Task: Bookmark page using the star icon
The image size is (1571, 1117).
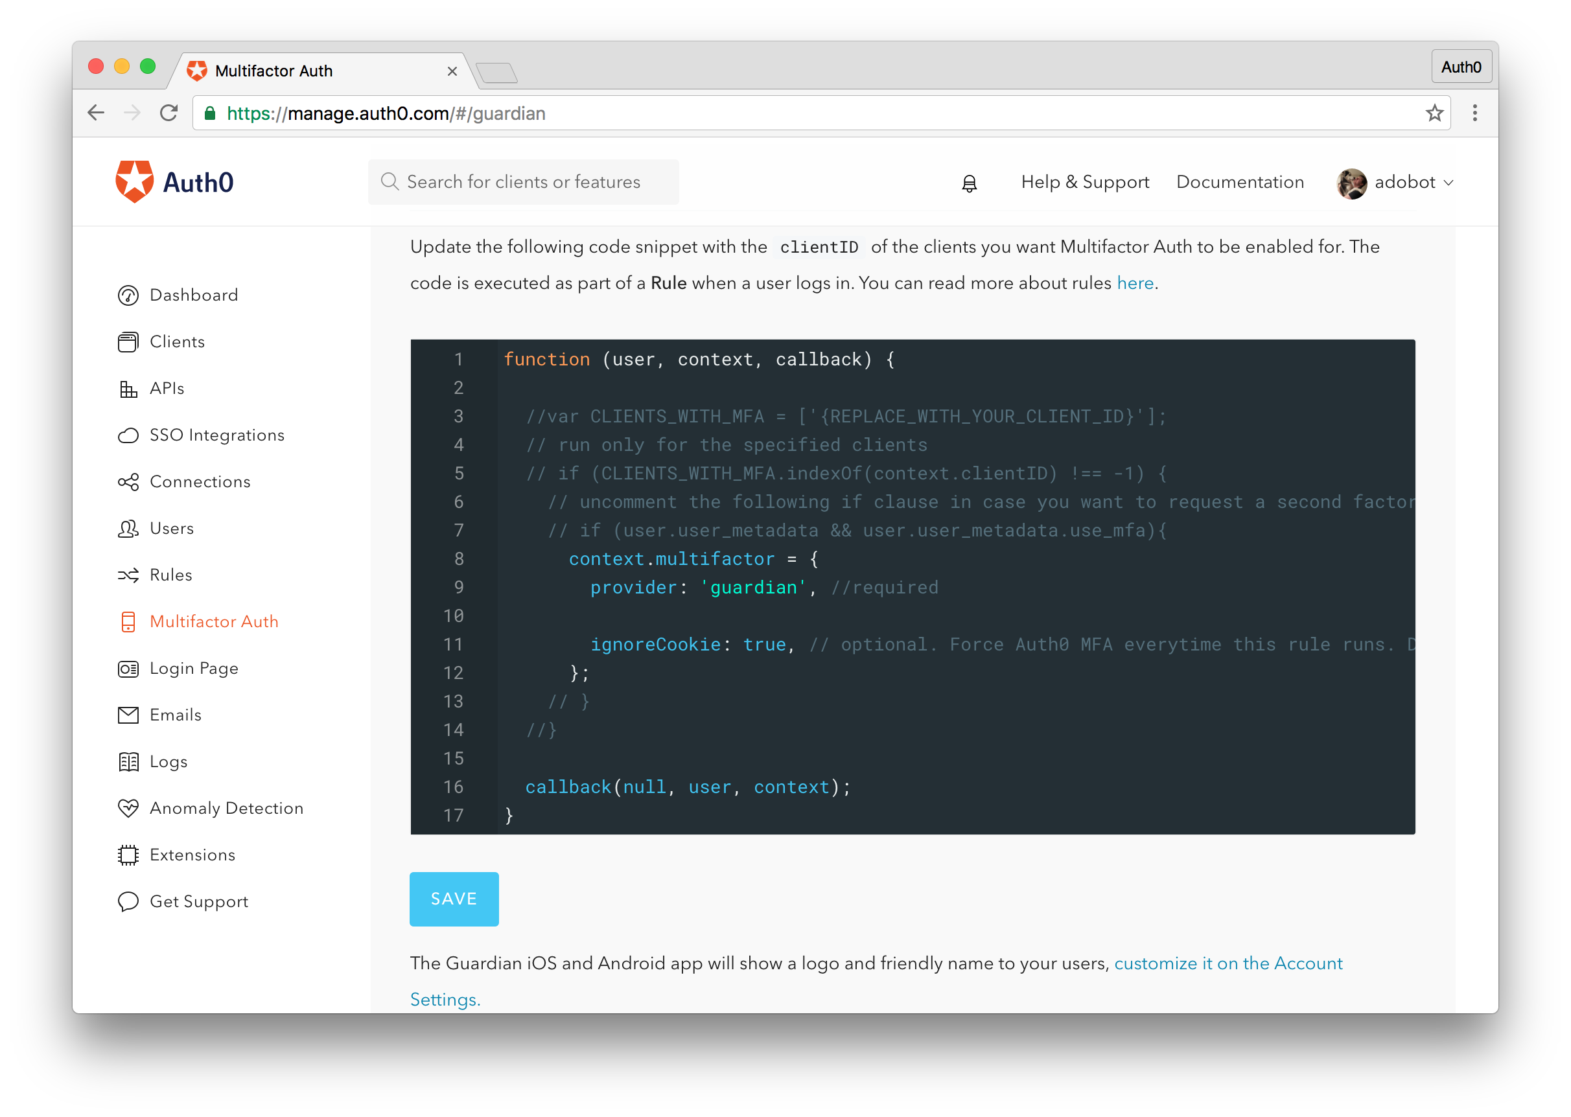Action: 1435,113
